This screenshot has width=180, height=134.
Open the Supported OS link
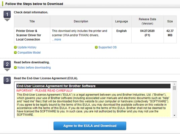107,47
